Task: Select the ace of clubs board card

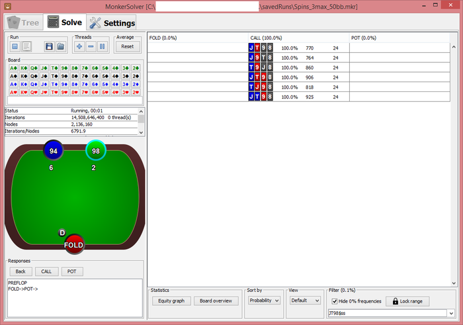Action: pos(14,68)
